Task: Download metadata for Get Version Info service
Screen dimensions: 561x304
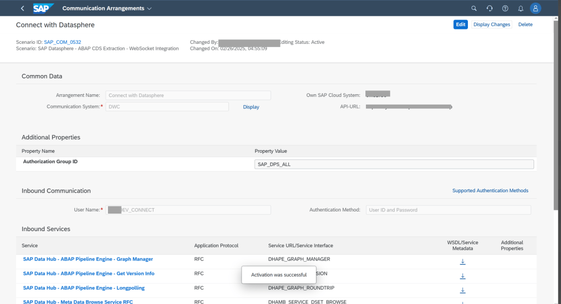Action: (x=462, y=276)
